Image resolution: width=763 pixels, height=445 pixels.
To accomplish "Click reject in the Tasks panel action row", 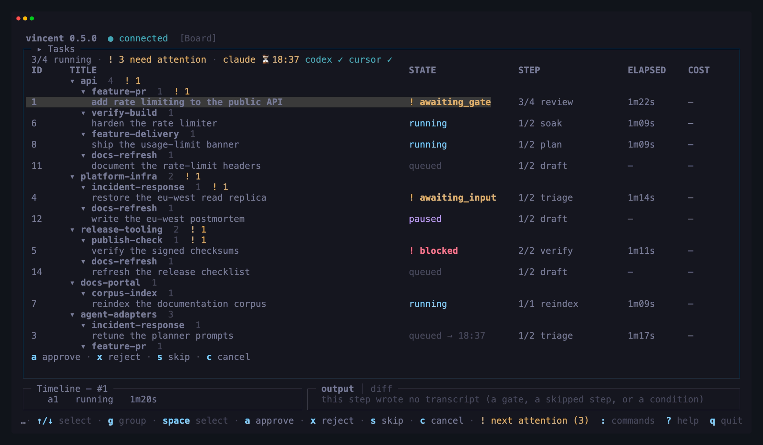I will [x=119, y=357].
